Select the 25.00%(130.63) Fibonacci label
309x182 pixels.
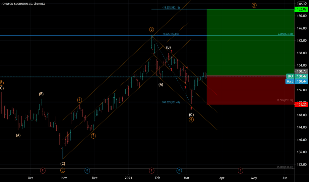pyautogui.click(x=284, y=167)
